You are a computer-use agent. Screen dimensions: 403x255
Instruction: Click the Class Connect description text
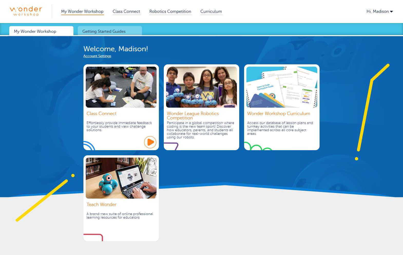pyautogui.click(x=119, y=126)
